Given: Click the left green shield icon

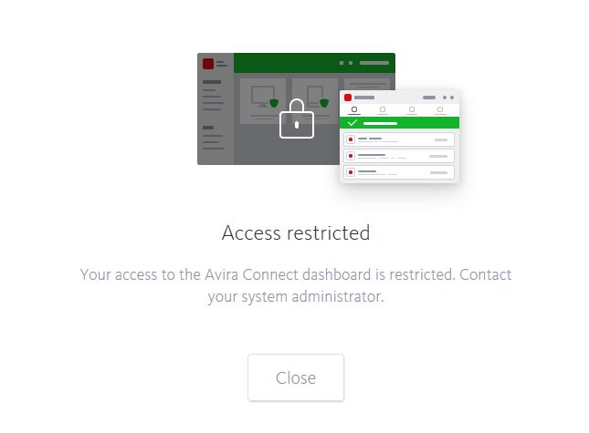Looking at the screenshot, I should (274, 102).
